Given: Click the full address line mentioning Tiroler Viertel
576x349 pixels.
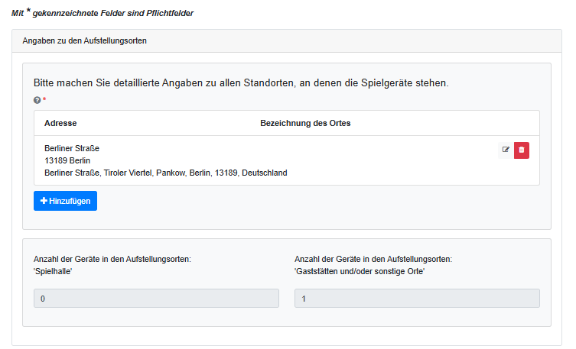Looking at the screenshot, I should pyautogui.click(x=165, y=173).
